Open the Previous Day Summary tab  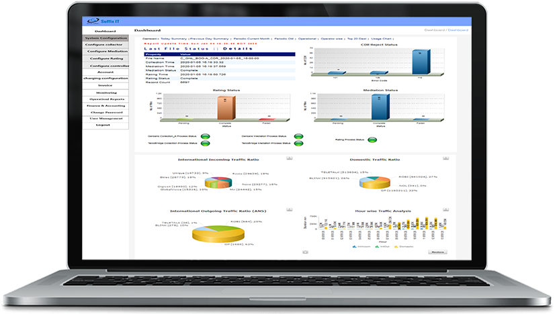point(210,39)
